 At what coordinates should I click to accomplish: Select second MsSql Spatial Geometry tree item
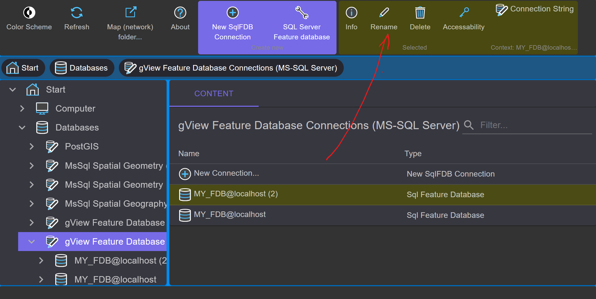click(114, 185)
